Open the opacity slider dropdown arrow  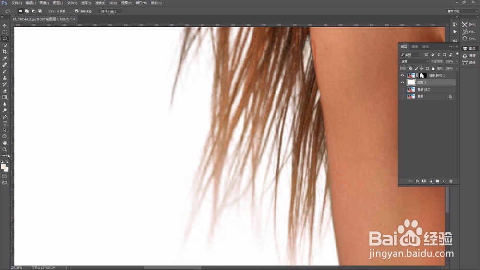pos(457,61)
